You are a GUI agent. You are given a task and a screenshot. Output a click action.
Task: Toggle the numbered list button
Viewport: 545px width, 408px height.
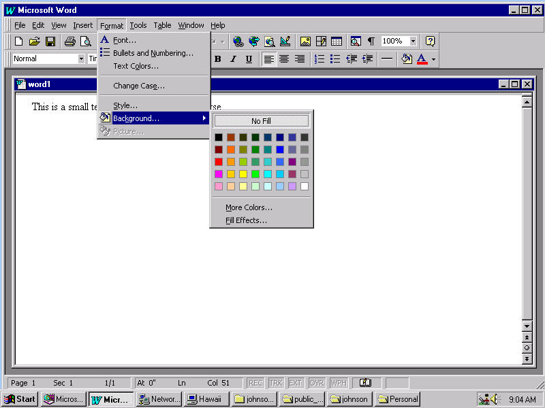coord(320,59)
